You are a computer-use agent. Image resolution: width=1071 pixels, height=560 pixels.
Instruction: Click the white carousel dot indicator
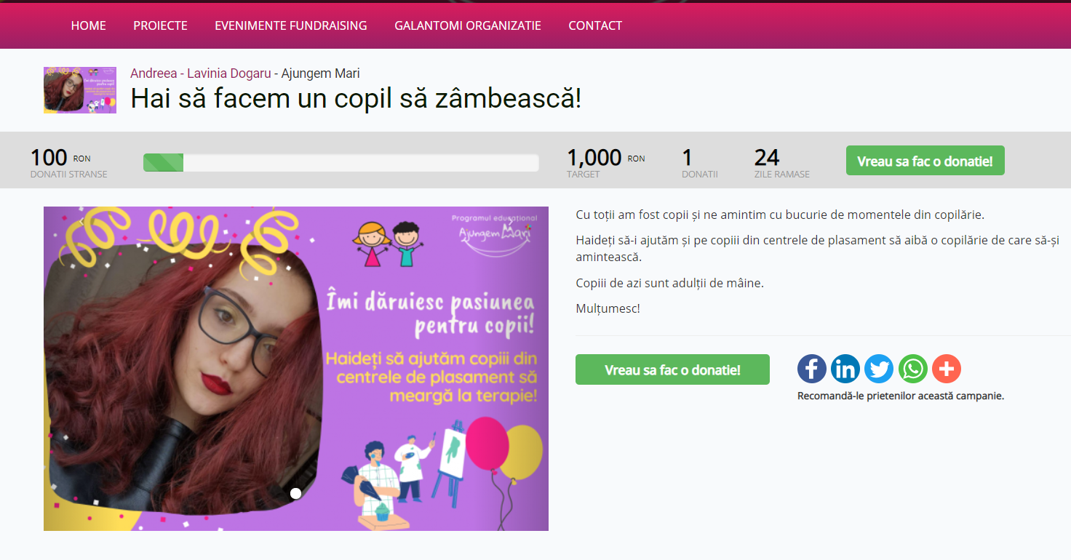coord(295,493)
